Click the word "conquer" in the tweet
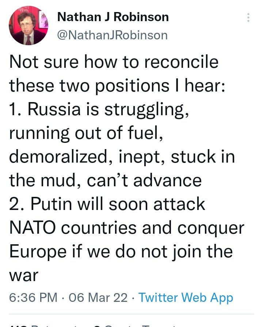Image resolution: width=263 pixels, height=327 pixels. [x=211, y=229]
